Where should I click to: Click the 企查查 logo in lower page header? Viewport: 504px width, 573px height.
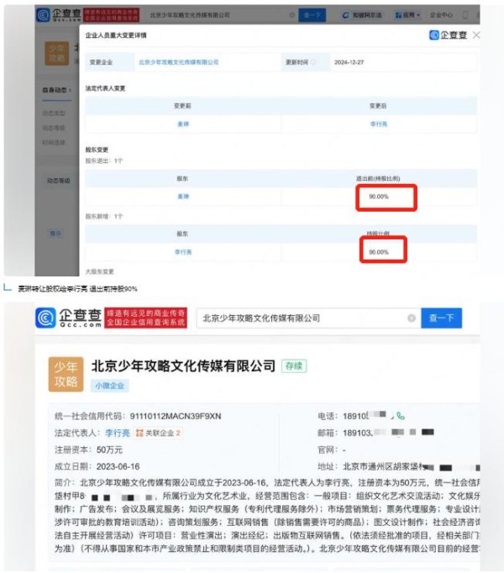point(69,318)
